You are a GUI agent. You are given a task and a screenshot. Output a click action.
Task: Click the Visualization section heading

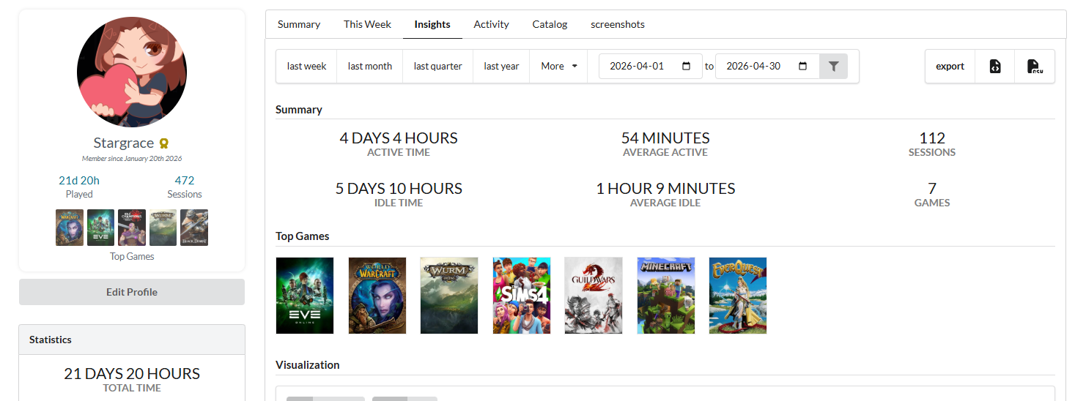coord(308,364)
